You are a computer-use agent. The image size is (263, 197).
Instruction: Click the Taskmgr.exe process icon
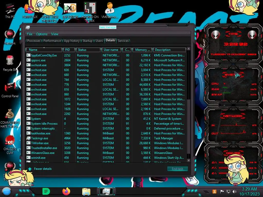tap(28, 138)
